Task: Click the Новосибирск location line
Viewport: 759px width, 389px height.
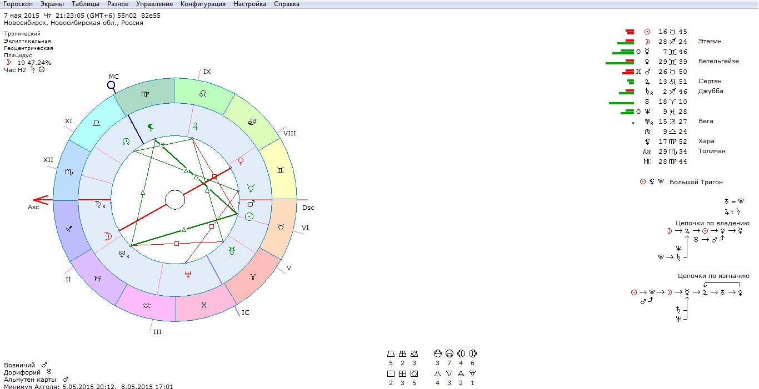Action: [x=73, y=23]
